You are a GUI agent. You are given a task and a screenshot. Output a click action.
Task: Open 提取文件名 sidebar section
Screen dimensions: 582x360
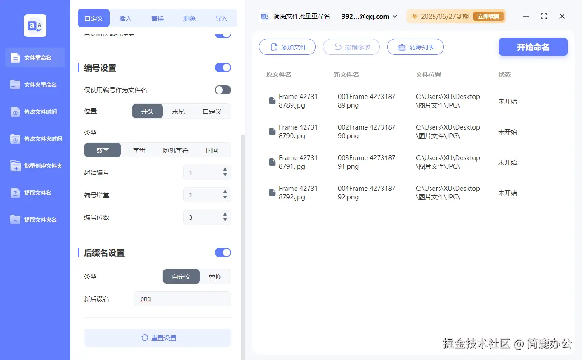point(35,193)
